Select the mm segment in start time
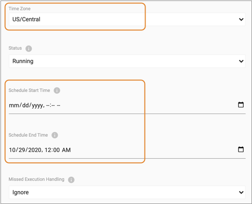 tap(14, 105)
